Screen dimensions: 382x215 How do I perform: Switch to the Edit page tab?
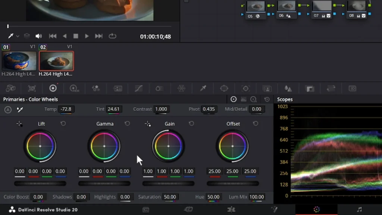[231, 209]
